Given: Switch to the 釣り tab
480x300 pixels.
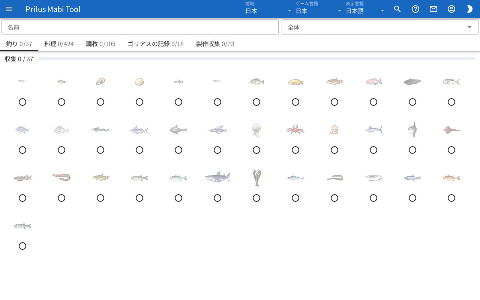Looking at the screenshot, I should click(19, 44).
